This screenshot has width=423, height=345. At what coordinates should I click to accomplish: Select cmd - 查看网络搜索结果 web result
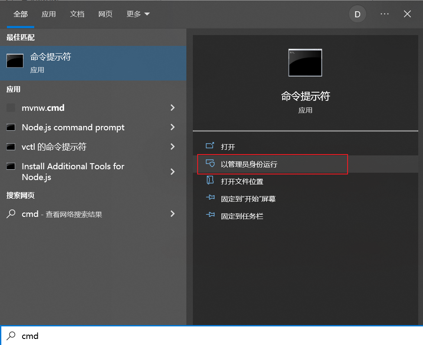click(x=93, y=214)
